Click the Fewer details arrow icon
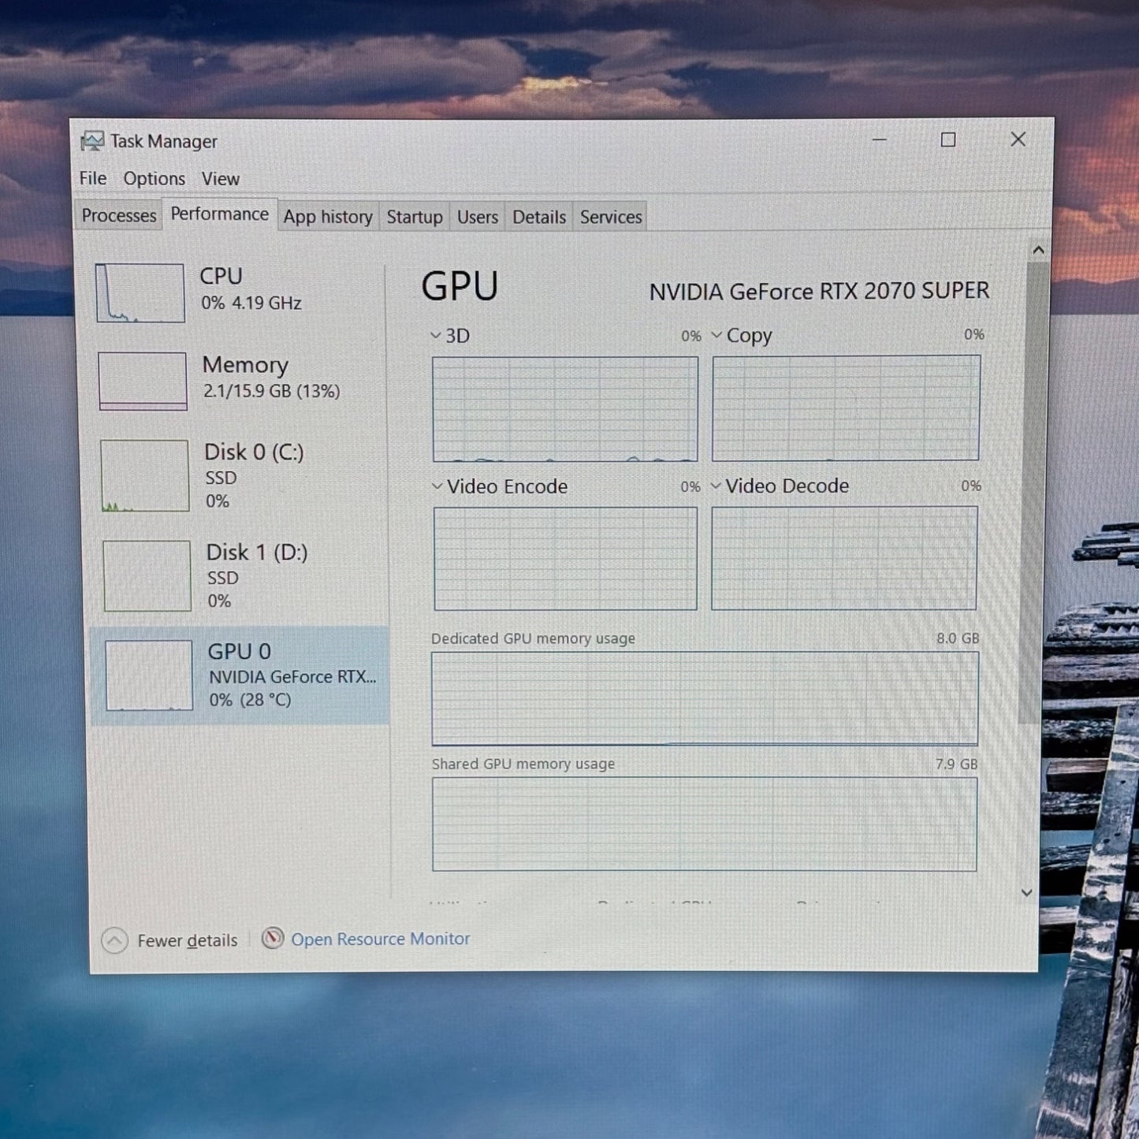This screenshot has height=1139, width=1139. pos(115,940)
